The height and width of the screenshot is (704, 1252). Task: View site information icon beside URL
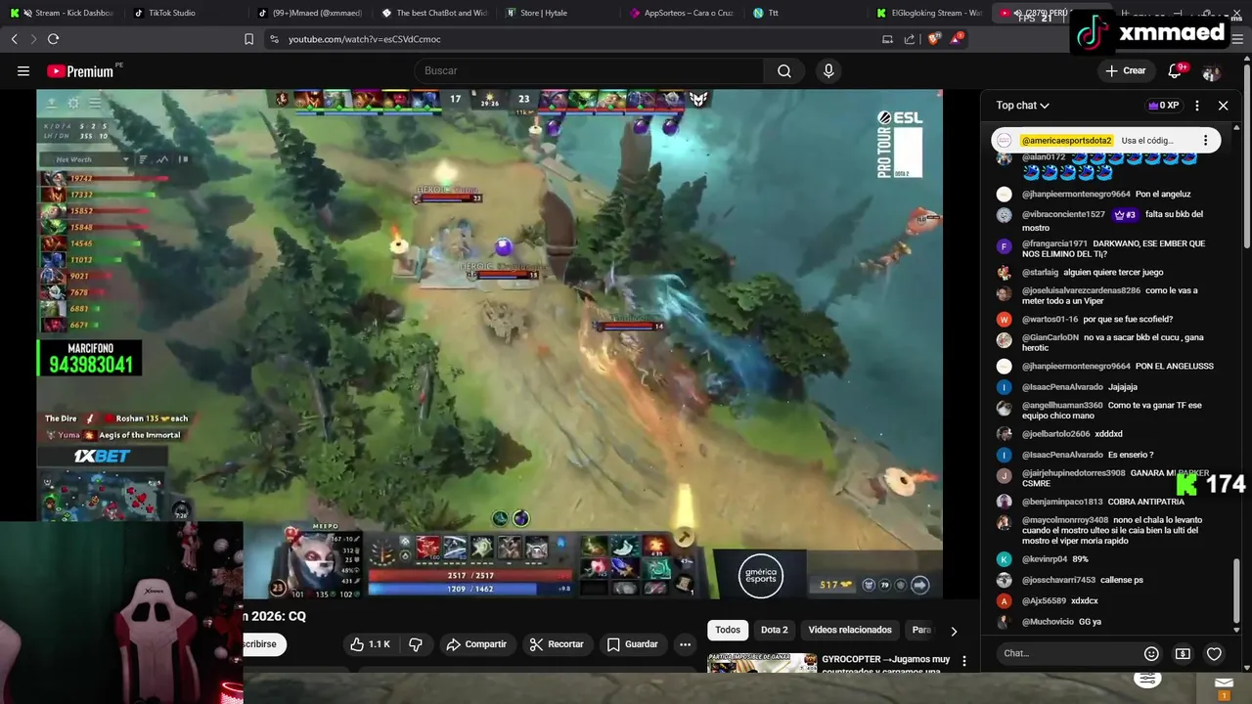(274, 39)
